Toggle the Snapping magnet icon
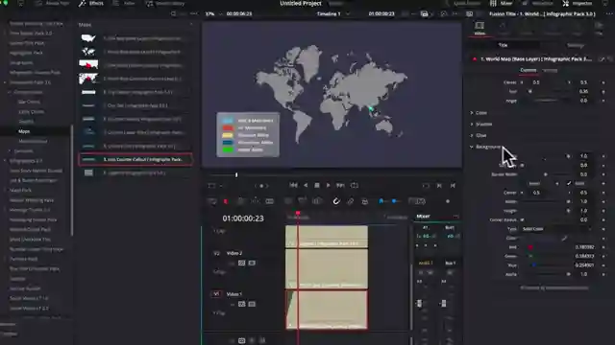Viewport: 615px width, 345px height. (x=336, y=201)
